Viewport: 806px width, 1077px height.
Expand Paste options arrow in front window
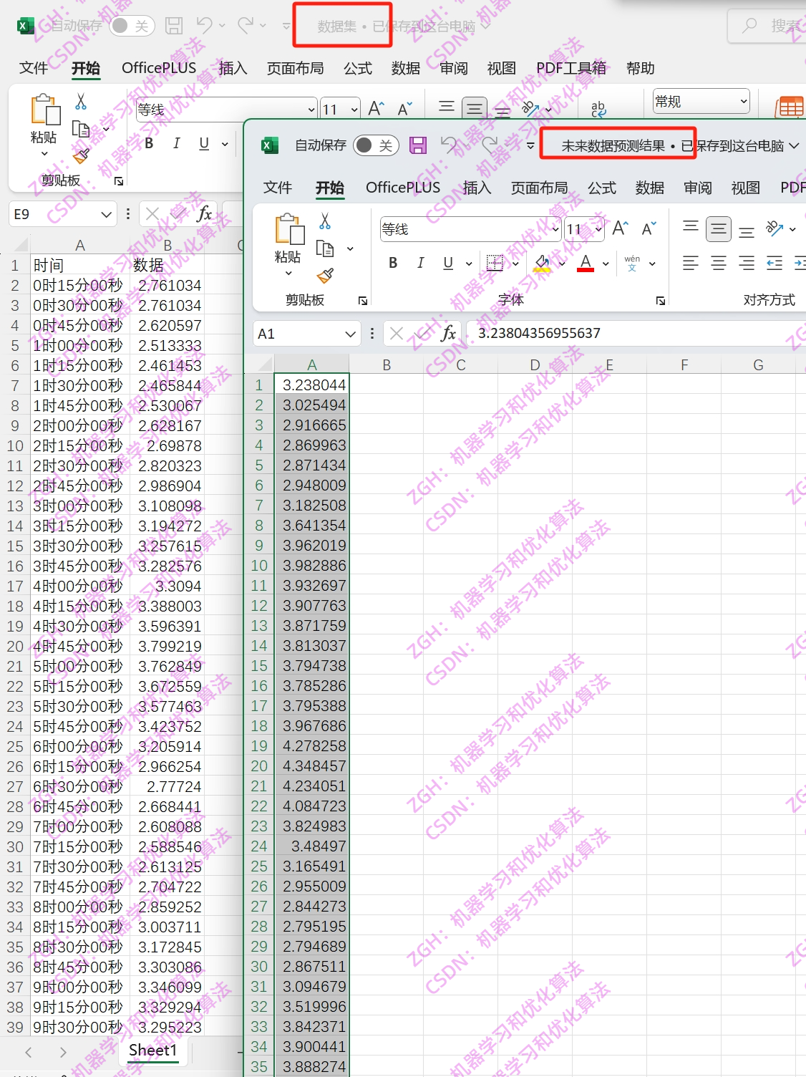[x=288, y=273]
